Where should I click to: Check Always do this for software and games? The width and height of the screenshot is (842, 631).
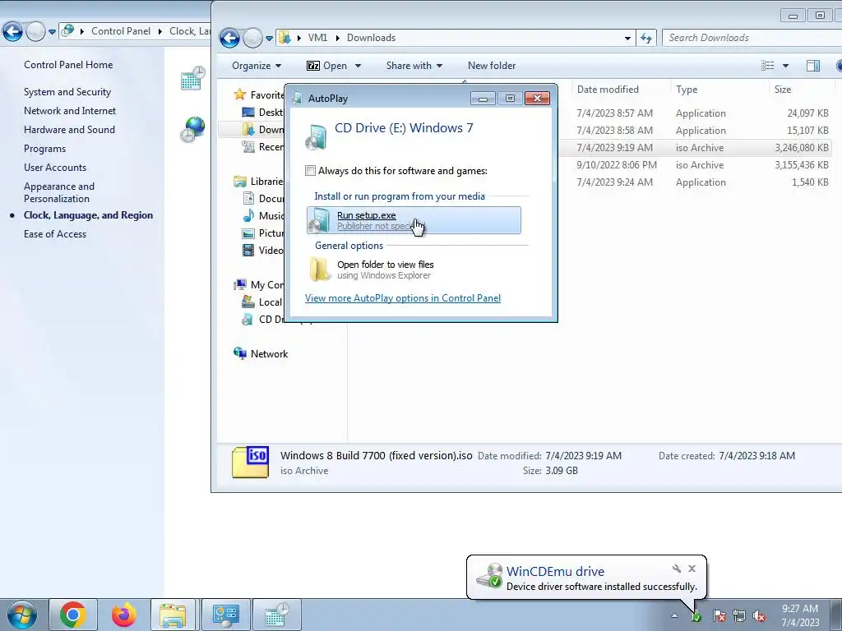pyautogui.click(x=310, y=171)
